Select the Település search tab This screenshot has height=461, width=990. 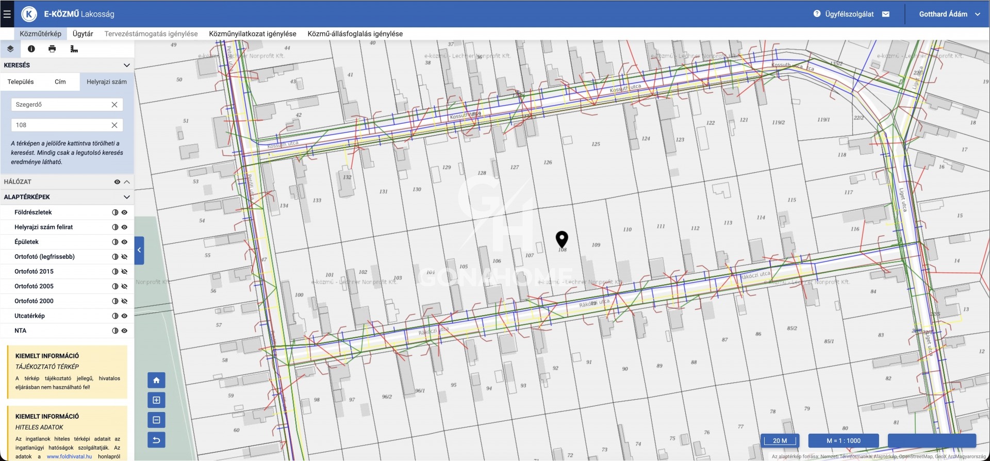[x=21, y=82]
